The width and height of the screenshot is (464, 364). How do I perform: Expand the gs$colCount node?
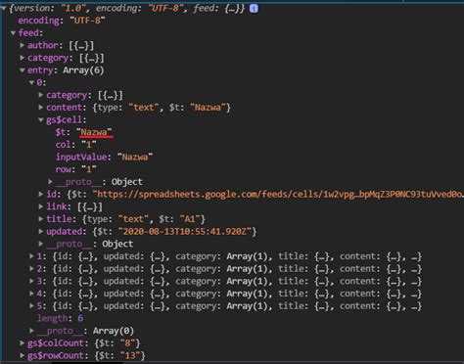[x=23, y=343]
